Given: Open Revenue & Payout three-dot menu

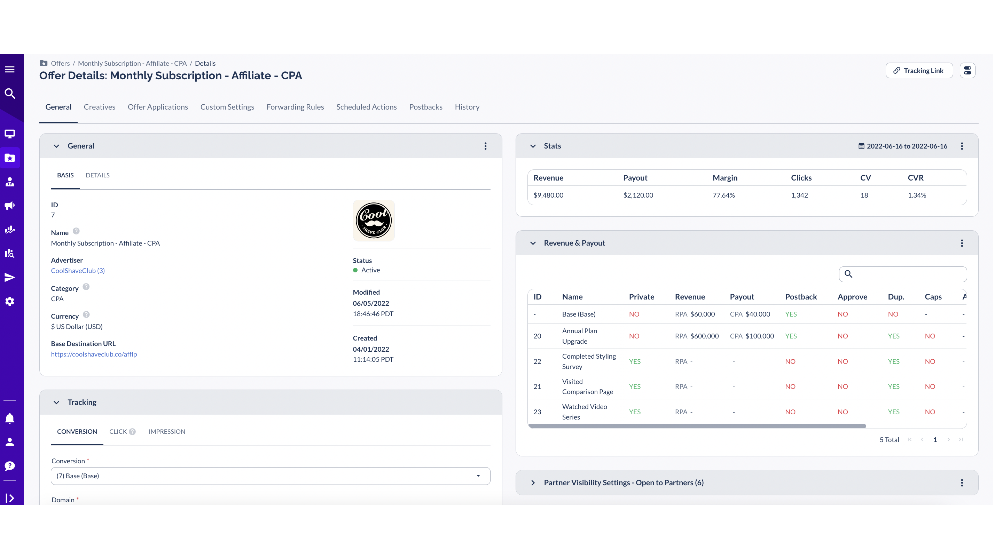Looking at the screenshot, I should coord(962,243).
